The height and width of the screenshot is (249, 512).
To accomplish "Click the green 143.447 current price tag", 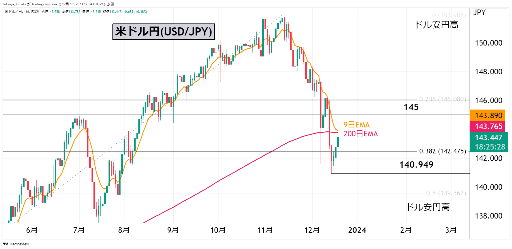I will tap(489, 142).
